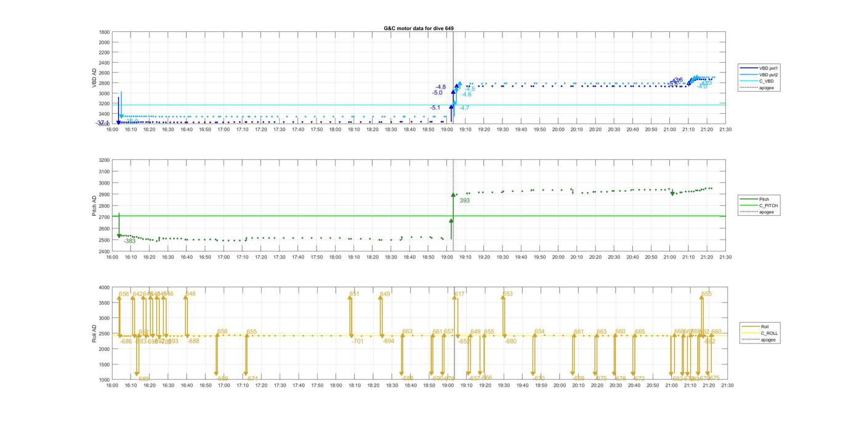Viewport: 862px width, 426px height.
Task: Click x-tick '18:20' on Pitch plot
Action: (x=373, y=257)
